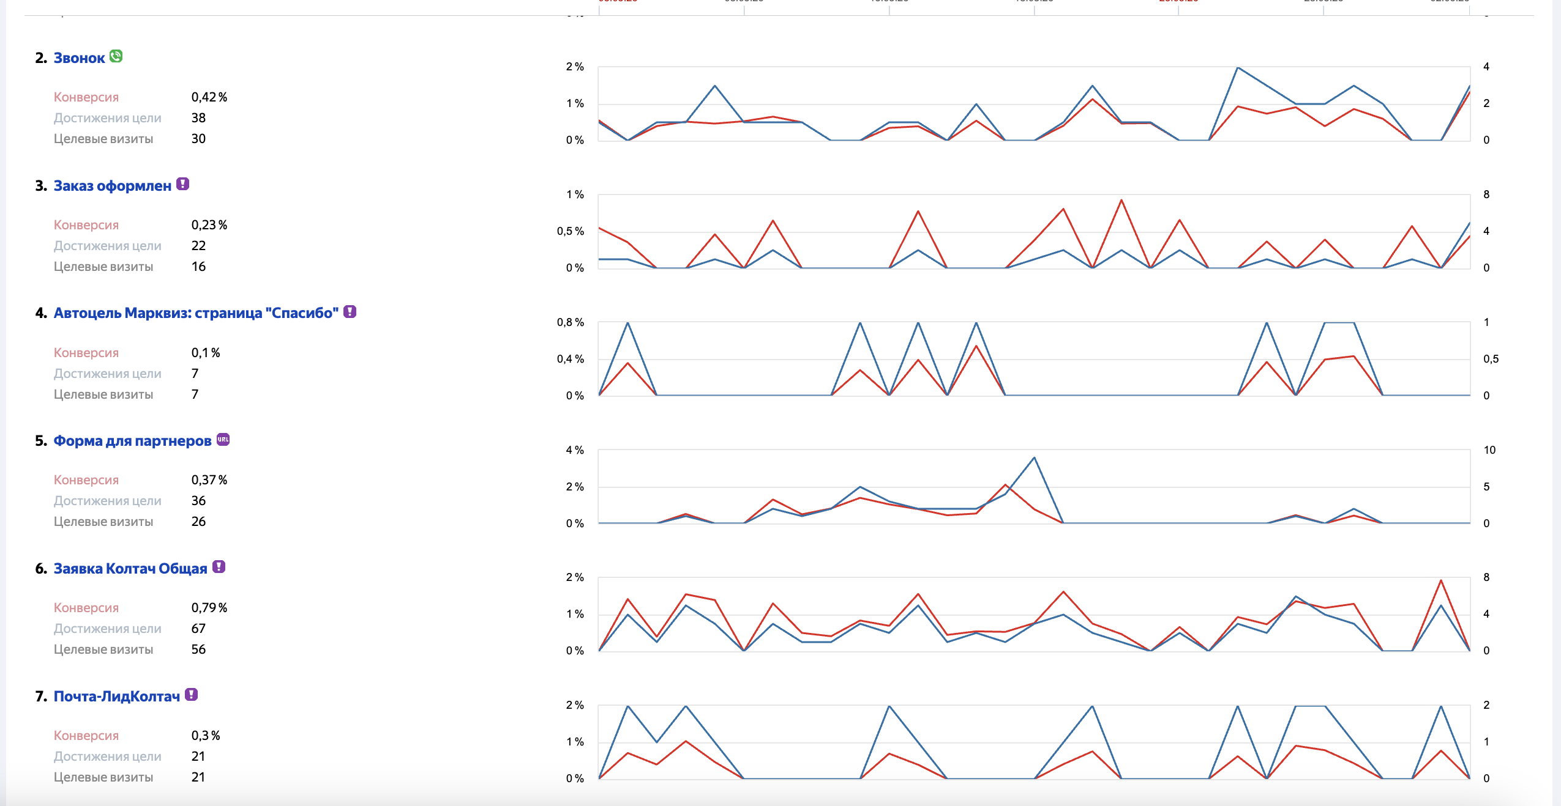Open the Заявка Колтач Общая goal link
1561x806 pixels.
[130, 569]
